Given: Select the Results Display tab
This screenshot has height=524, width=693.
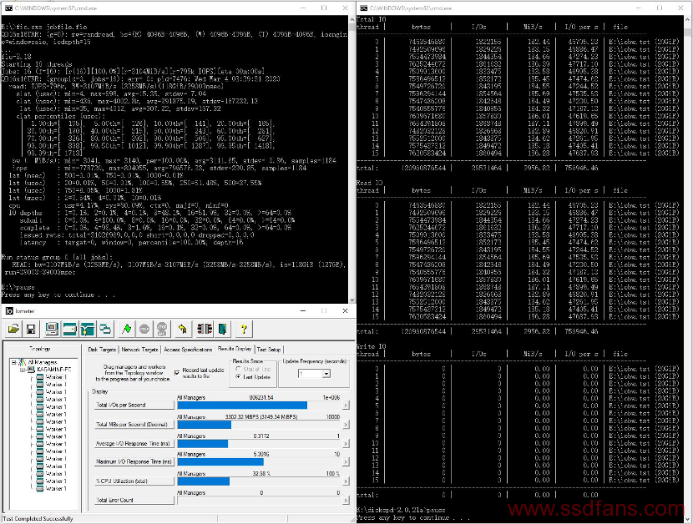Looking at the screenshot, I should (x=235, y=349).
